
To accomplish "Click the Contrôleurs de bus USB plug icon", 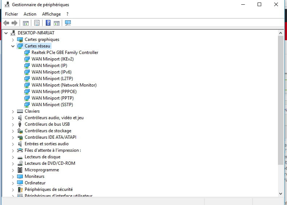I will [x=20, y=124].
